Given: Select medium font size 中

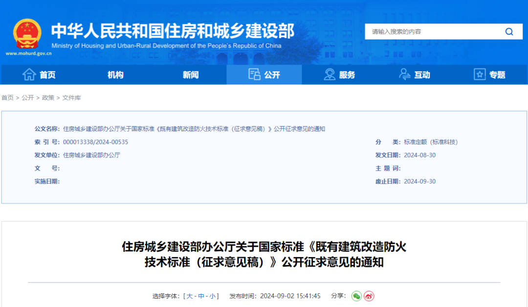Looking at the screenshot, I should tap(201, 296).
